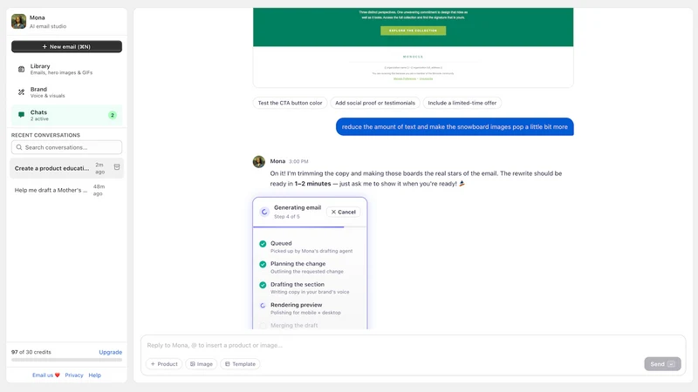Choose the 'Add social proof or testimonials' suggestion
This screenshot has width=698, height=392.
(x=375, y=103)
